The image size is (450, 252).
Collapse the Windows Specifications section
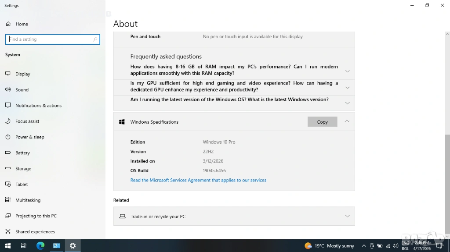[x=347, y=121]
